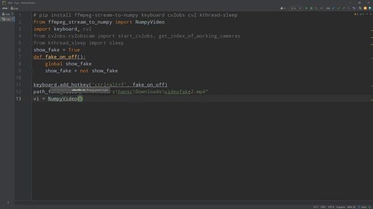Click the 4 spaces indent setting in the status bar
This screenshot has height=209, width=373.
[340, 207]
